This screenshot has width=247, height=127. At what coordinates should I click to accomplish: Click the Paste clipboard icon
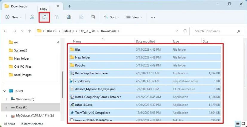56,17
